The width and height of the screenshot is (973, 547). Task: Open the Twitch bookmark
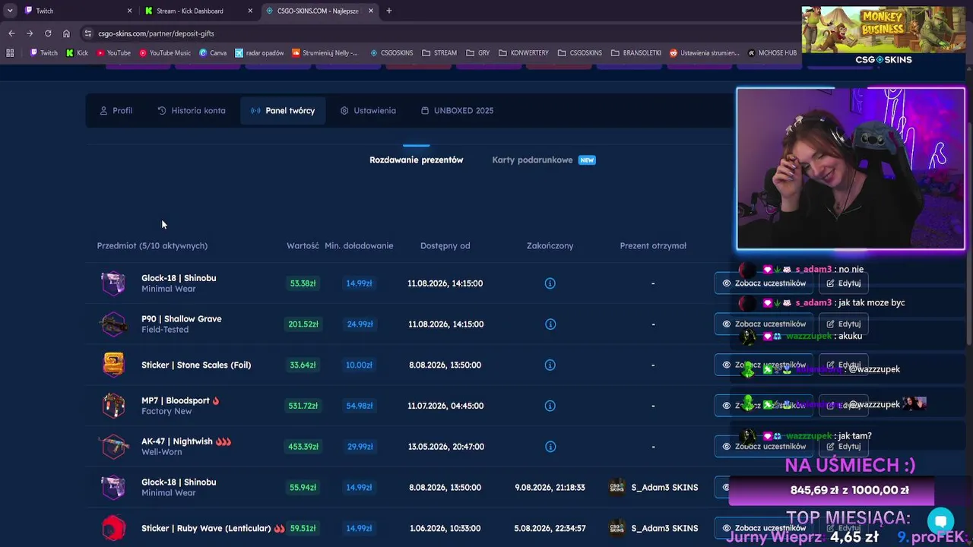(x=44, y=53)
